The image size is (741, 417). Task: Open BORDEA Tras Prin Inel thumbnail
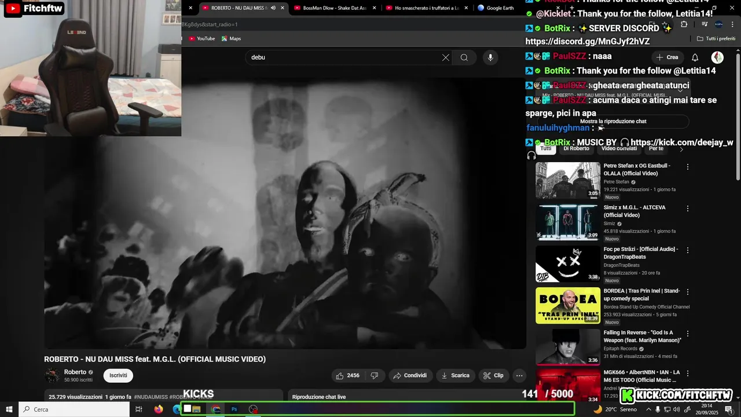point(568,305)
